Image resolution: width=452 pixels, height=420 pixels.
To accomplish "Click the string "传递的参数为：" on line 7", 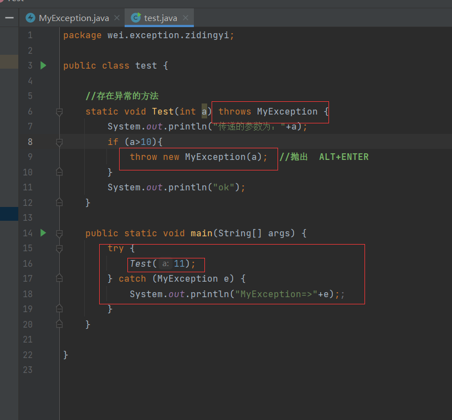I will [x=249, y=127].
